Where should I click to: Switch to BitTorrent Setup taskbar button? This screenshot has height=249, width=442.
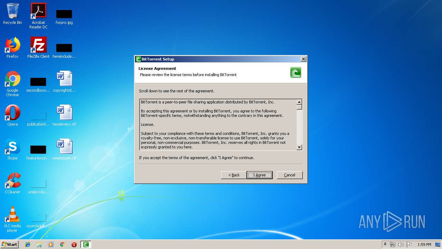click(x=86, y=245)
